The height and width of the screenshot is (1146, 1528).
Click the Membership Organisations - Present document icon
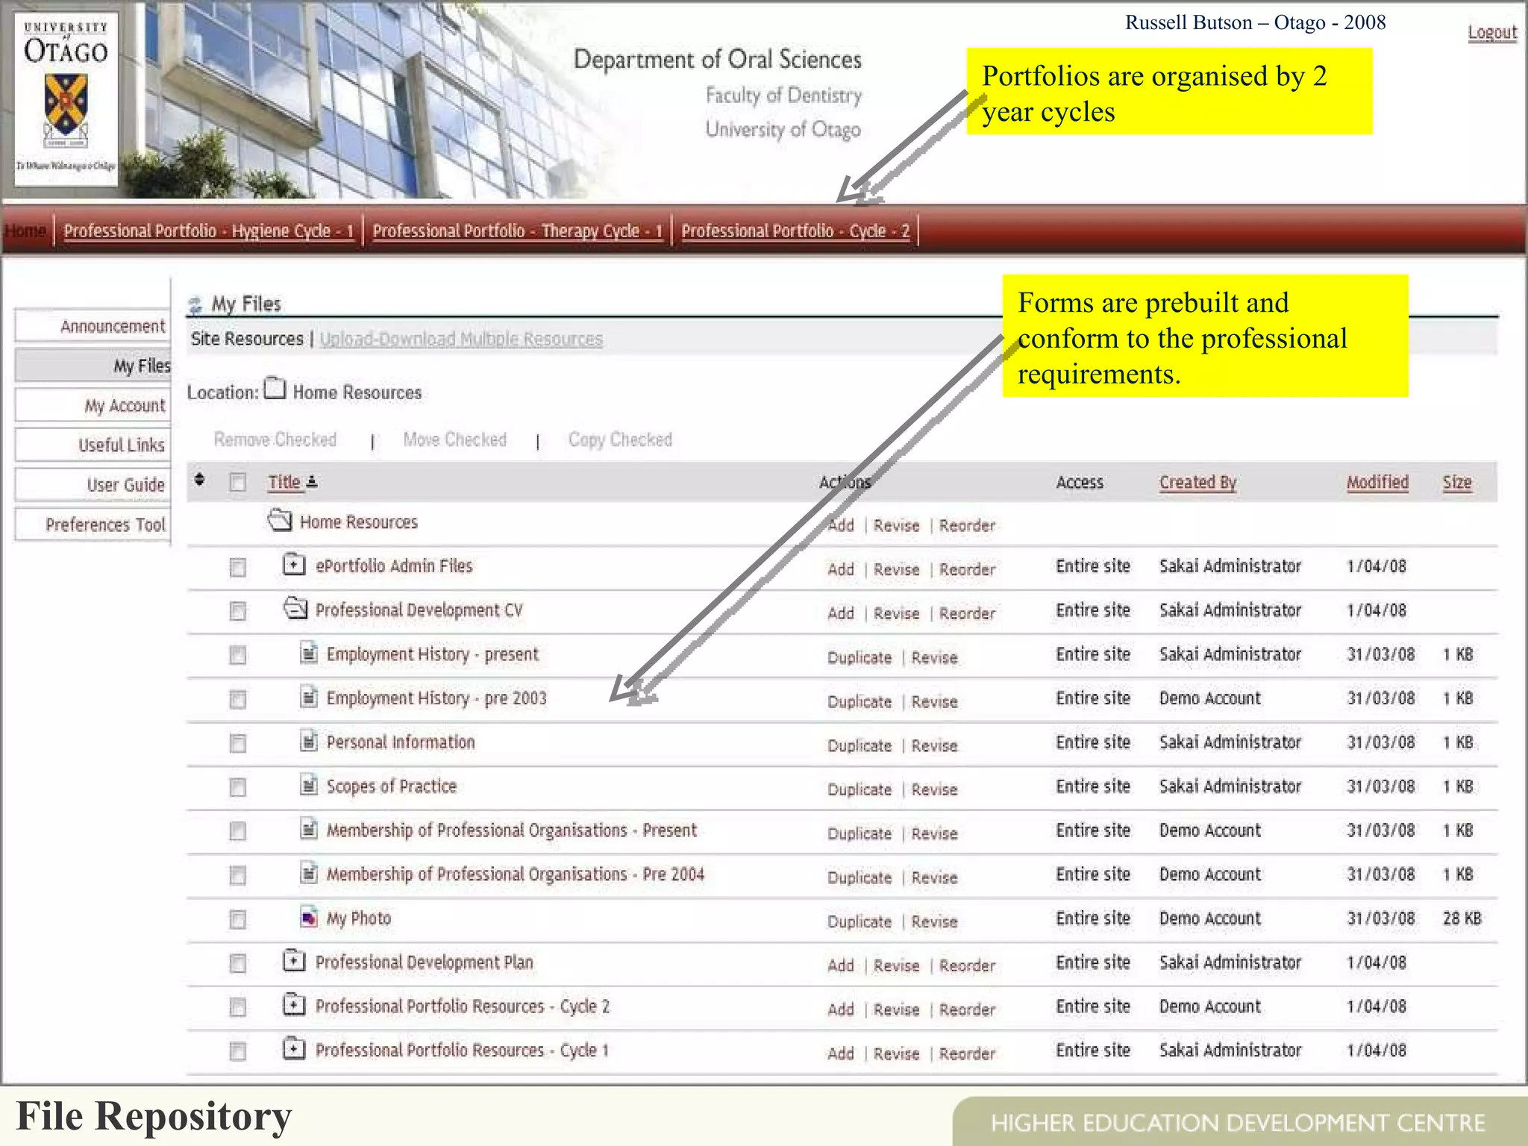308,829
